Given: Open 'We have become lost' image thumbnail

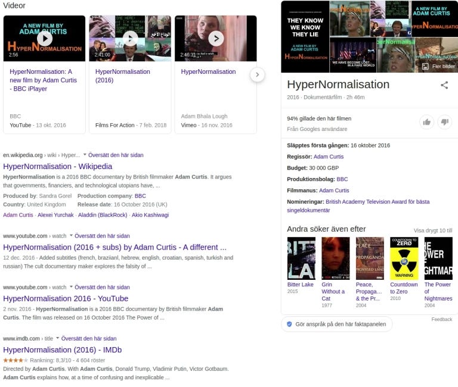Looking at the screenshot, I should click(x=353, y=55).
